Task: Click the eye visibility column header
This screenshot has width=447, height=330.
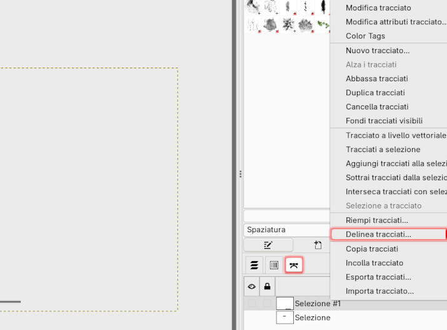Action: tap(252, 286)
